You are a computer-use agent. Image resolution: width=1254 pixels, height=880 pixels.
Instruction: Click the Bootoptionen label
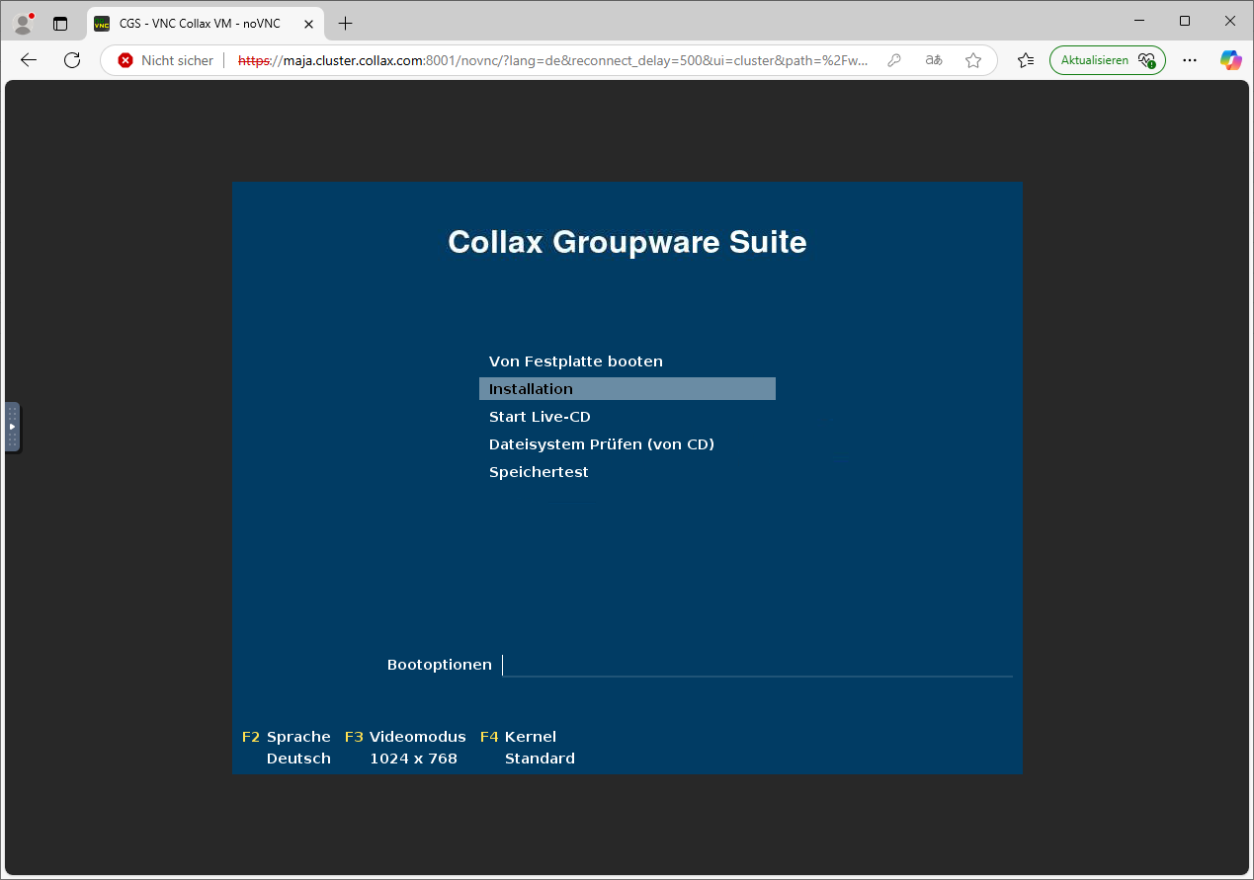440,665
